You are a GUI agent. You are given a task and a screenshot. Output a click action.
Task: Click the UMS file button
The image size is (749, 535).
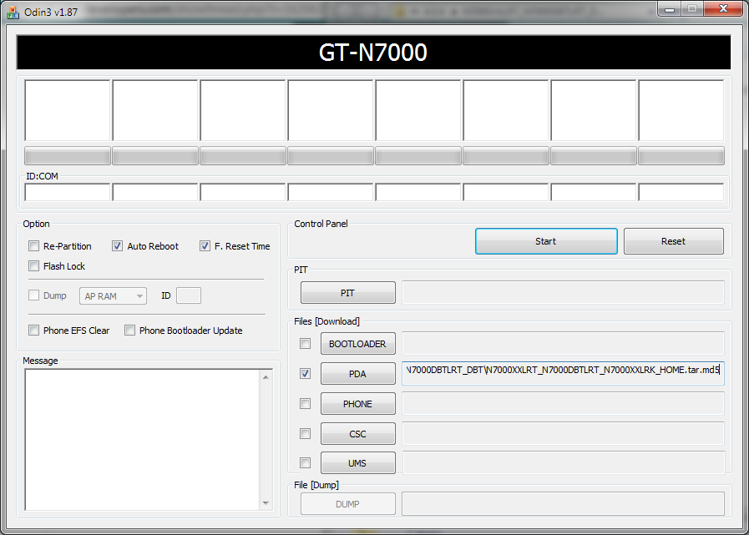[357, 463]
